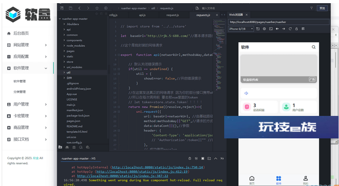Click the speaker announcement icon in preview
339x186 pixels.
(246, 93)
